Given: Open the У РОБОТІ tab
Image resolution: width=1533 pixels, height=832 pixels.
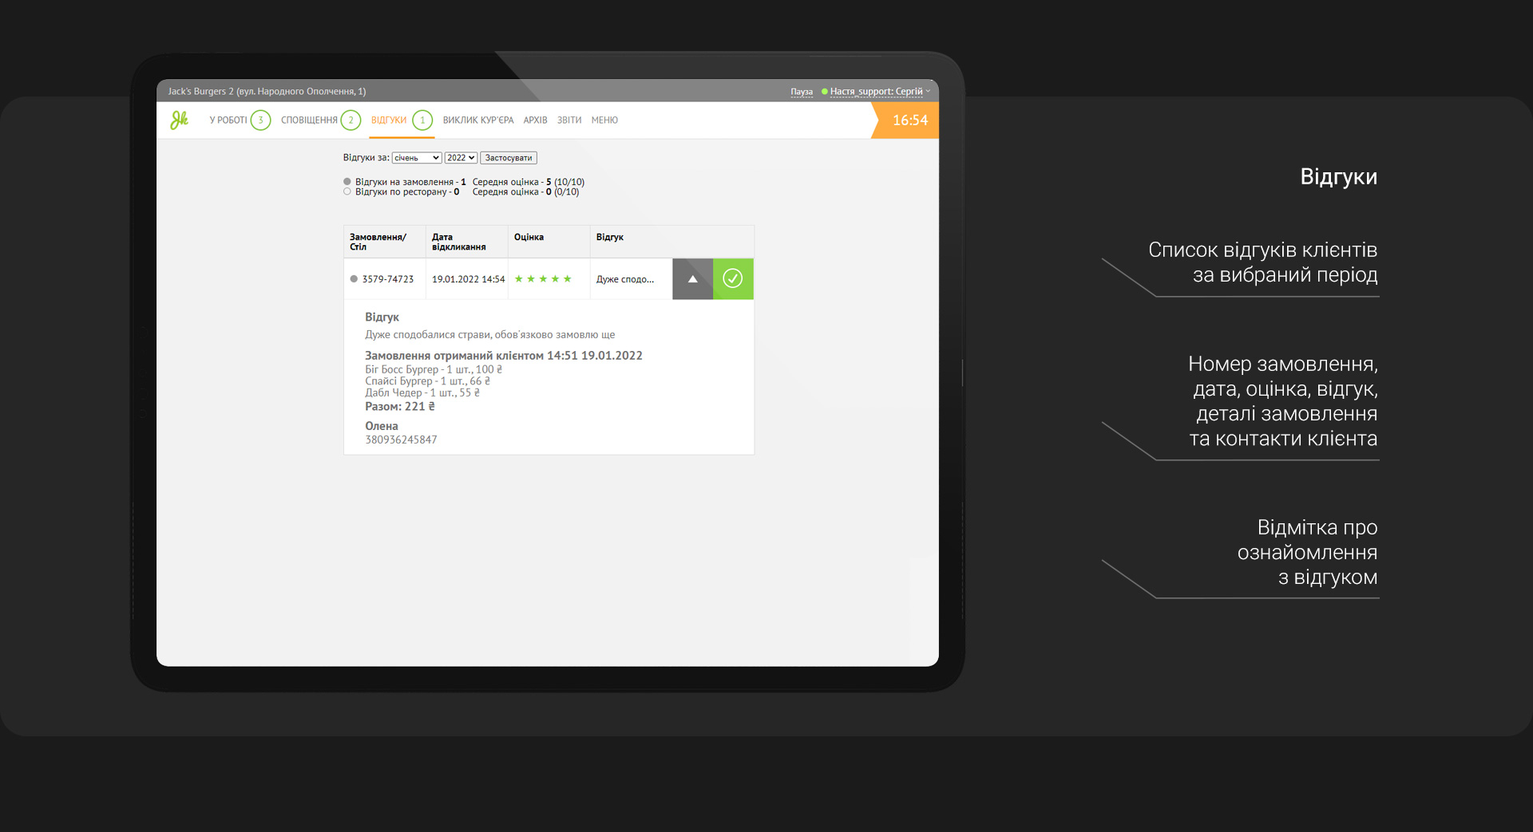Looking at the screenshot, I should pos(228,120).
